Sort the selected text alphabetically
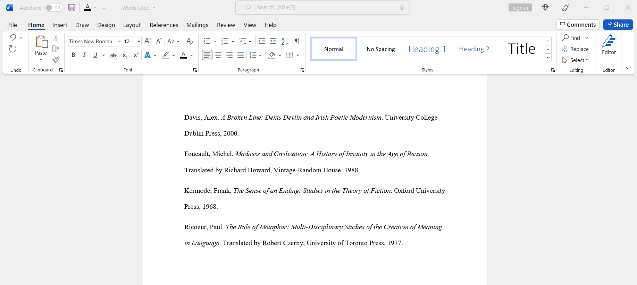637x285 pixels. point(285,41)
